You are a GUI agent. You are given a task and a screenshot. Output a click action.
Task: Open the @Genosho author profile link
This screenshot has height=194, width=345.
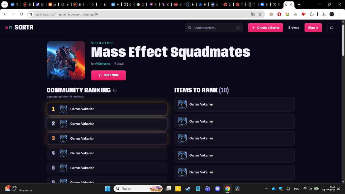coord(103,64)
